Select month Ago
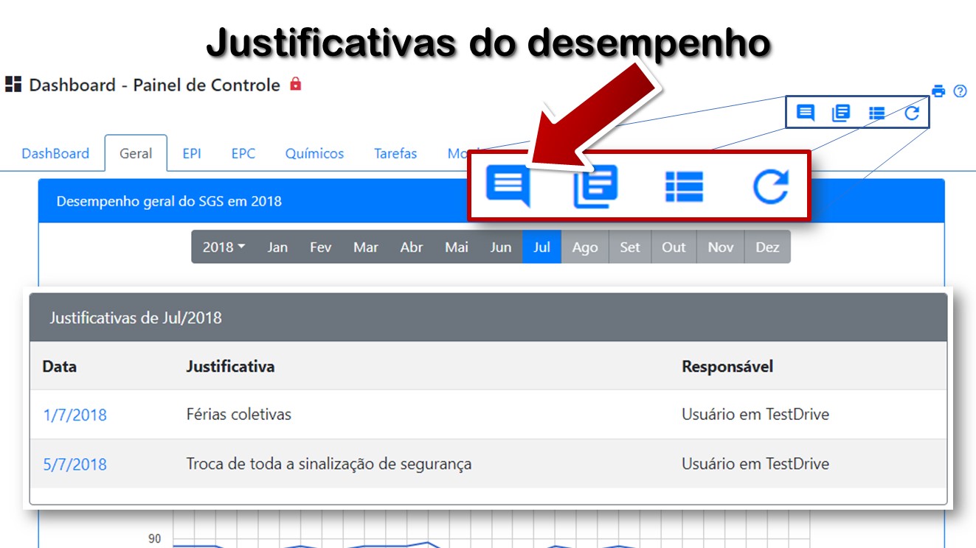Image resolution: width=976 pixels, height=548 pixels. 585,247
